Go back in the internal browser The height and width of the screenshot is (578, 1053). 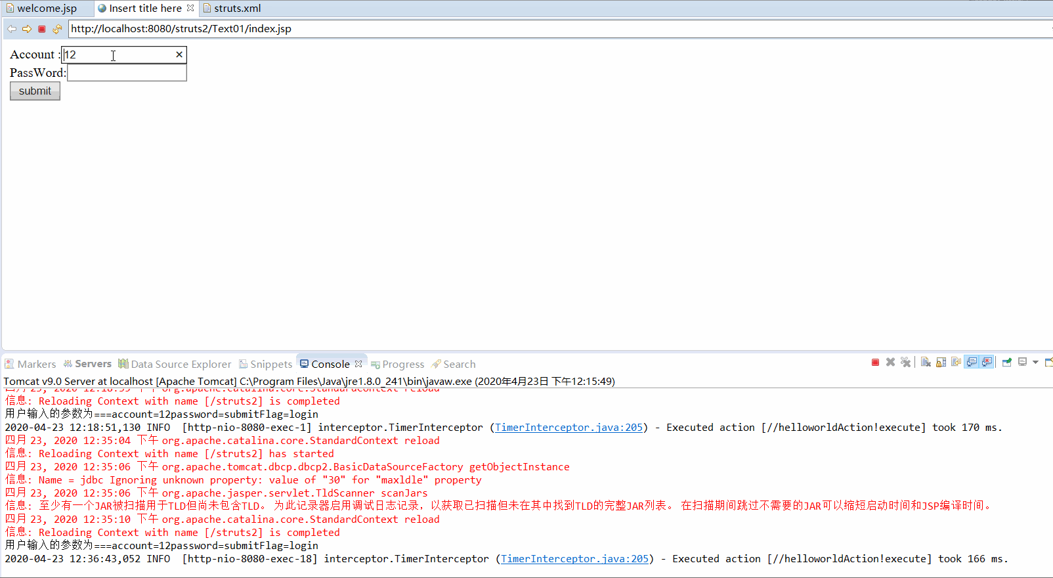[12, 29]
